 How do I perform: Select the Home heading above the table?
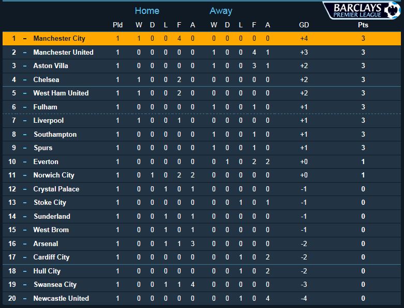(147, 11)
